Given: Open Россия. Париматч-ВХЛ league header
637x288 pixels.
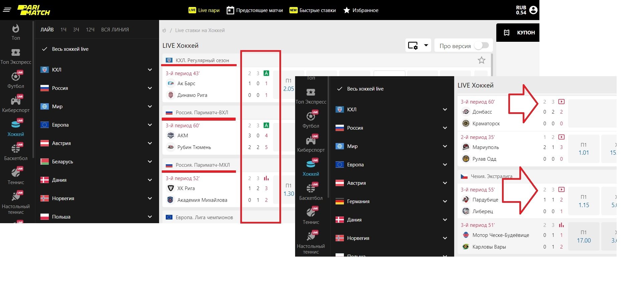Looking at the screenshot, I should point(202,113).
